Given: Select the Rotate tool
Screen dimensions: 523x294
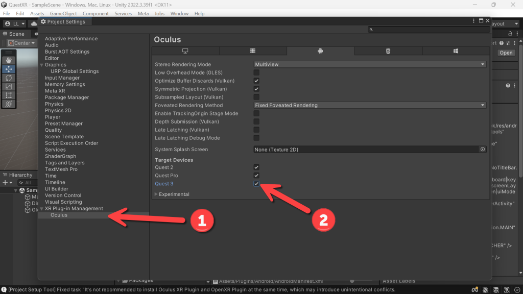Looking at the screenshot, I should coord(9,78).
